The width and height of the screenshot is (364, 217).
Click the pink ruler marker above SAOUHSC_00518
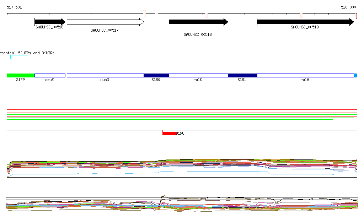(x=206, y=15)
